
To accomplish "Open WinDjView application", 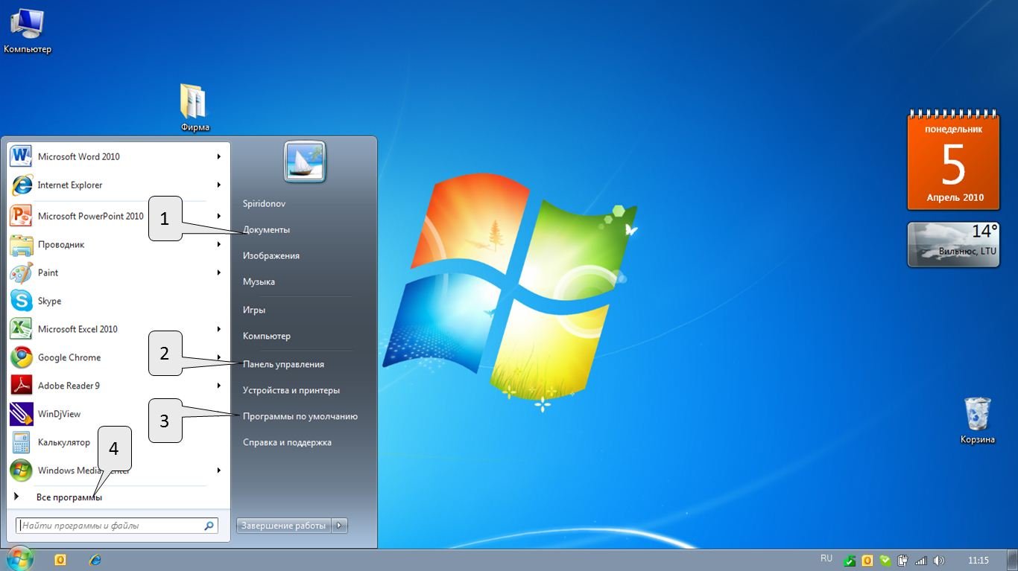I will coord(59,415).
